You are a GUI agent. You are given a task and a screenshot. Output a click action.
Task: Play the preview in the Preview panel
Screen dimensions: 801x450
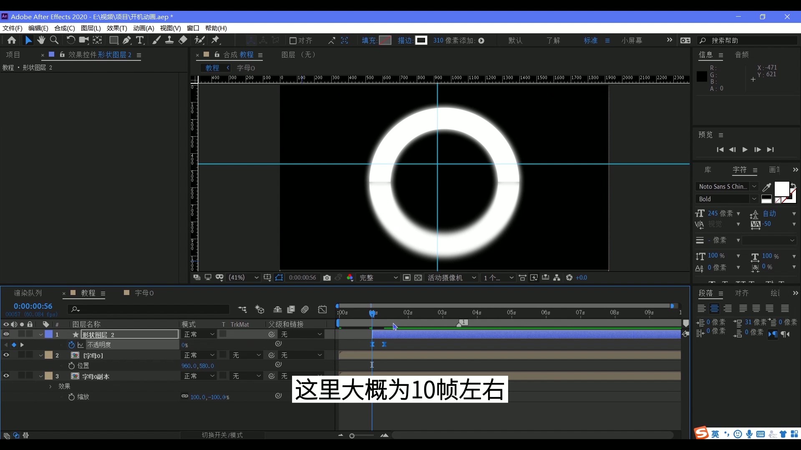pyautogui.click(x=745, y=150)
